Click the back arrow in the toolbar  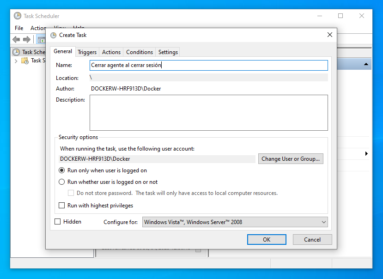click(16, 40)
